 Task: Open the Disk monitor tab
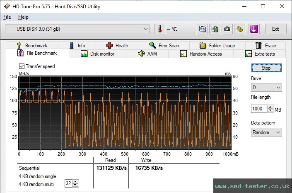98,54
